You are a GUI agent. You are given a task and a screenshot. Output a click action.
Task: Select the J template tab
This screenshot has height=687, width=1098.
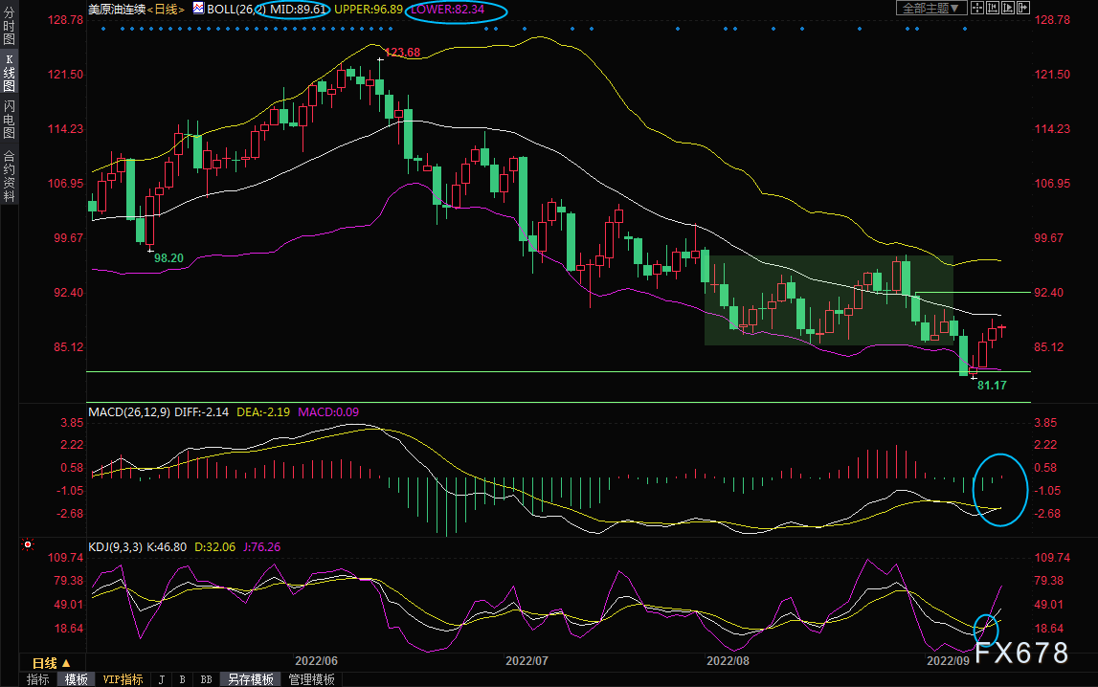click(x=162, y=679)
